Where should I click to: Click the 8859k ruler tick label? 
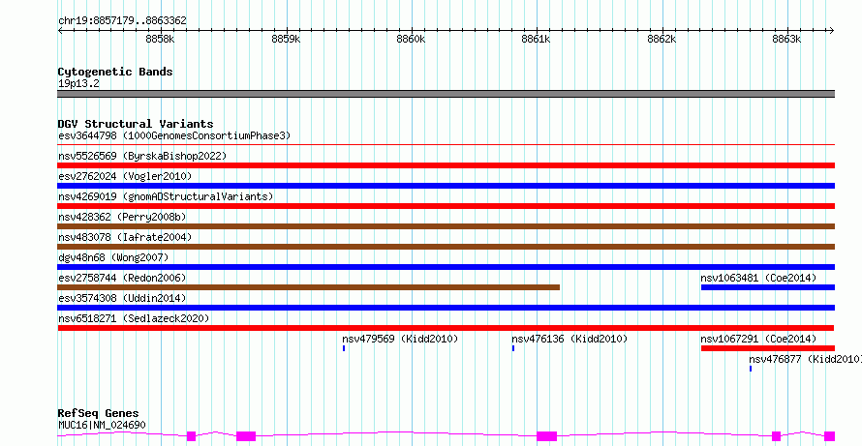(x=286, y=39)
